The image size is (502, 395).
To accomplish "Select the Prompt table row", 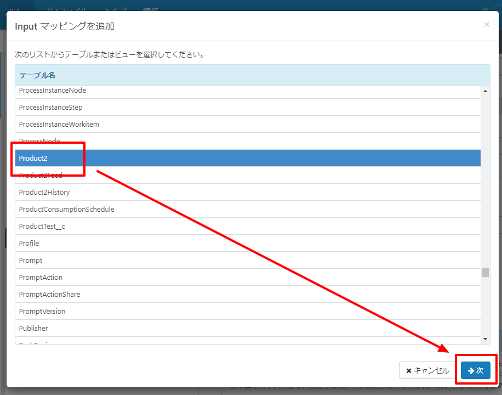I will coord(248,261).
